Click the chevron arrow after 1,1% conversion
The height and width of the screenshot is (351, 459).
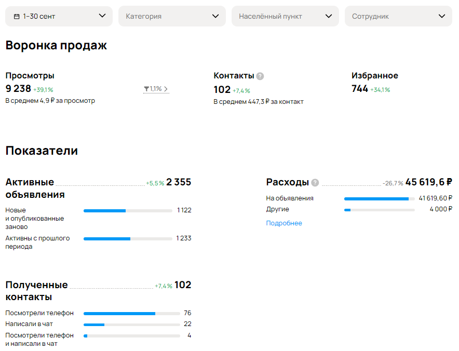(x=166, y=89)
